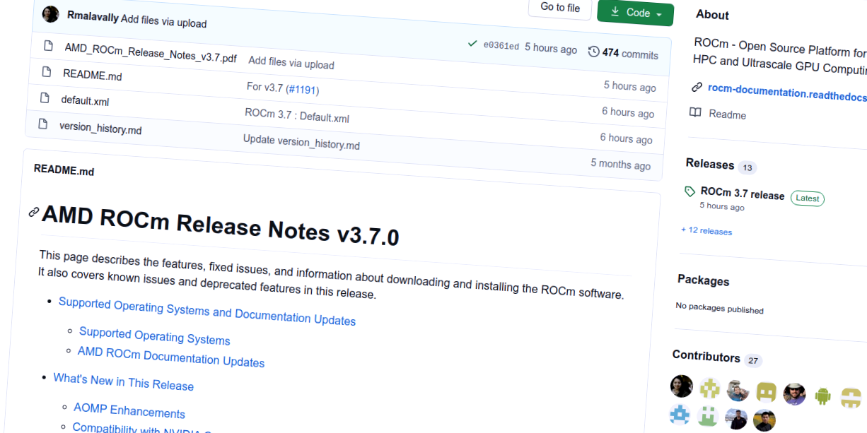Viewport: 867px width, 433px height.
Task: Open the version_history.md file
Action: click(100, 128)
